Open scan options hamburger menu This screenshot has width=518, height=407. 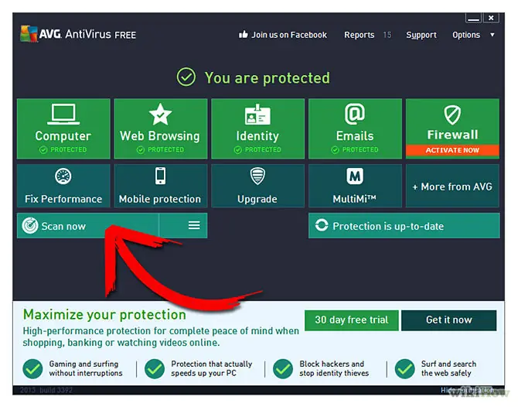[194, 225]
